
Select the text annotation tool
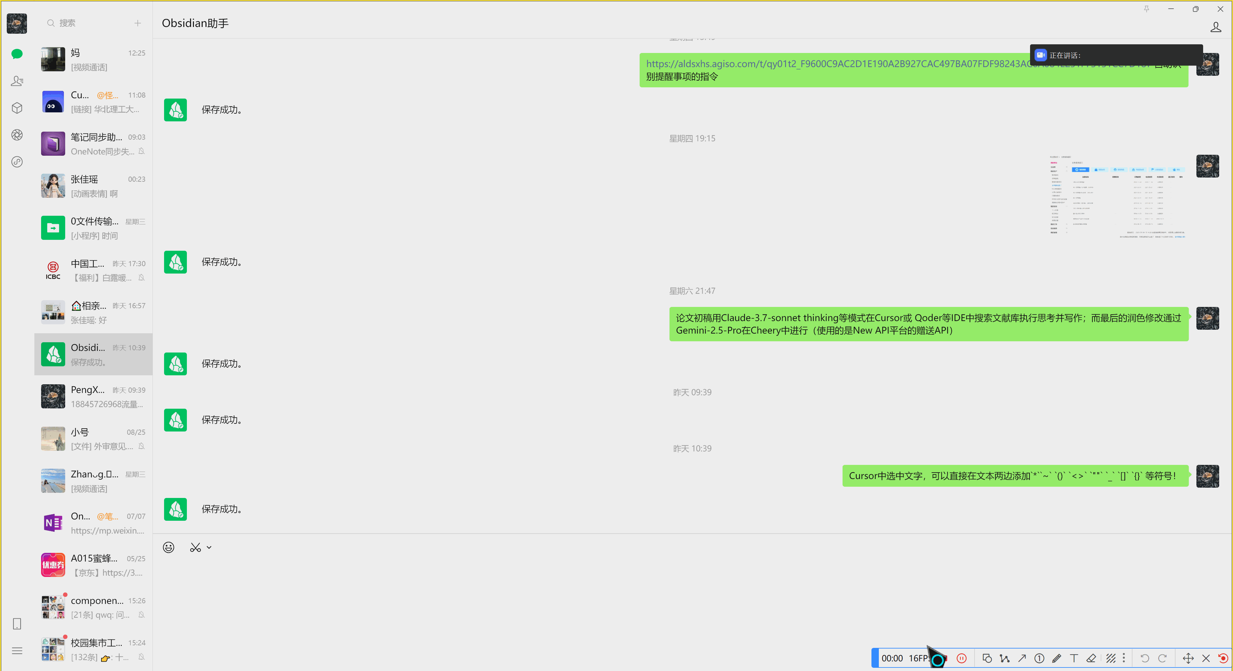click(1074, 658)
